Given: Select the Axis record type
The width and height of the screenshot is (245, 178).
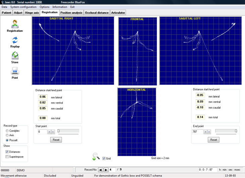Looking at the screenshot, I should click(x=7, y=135).
